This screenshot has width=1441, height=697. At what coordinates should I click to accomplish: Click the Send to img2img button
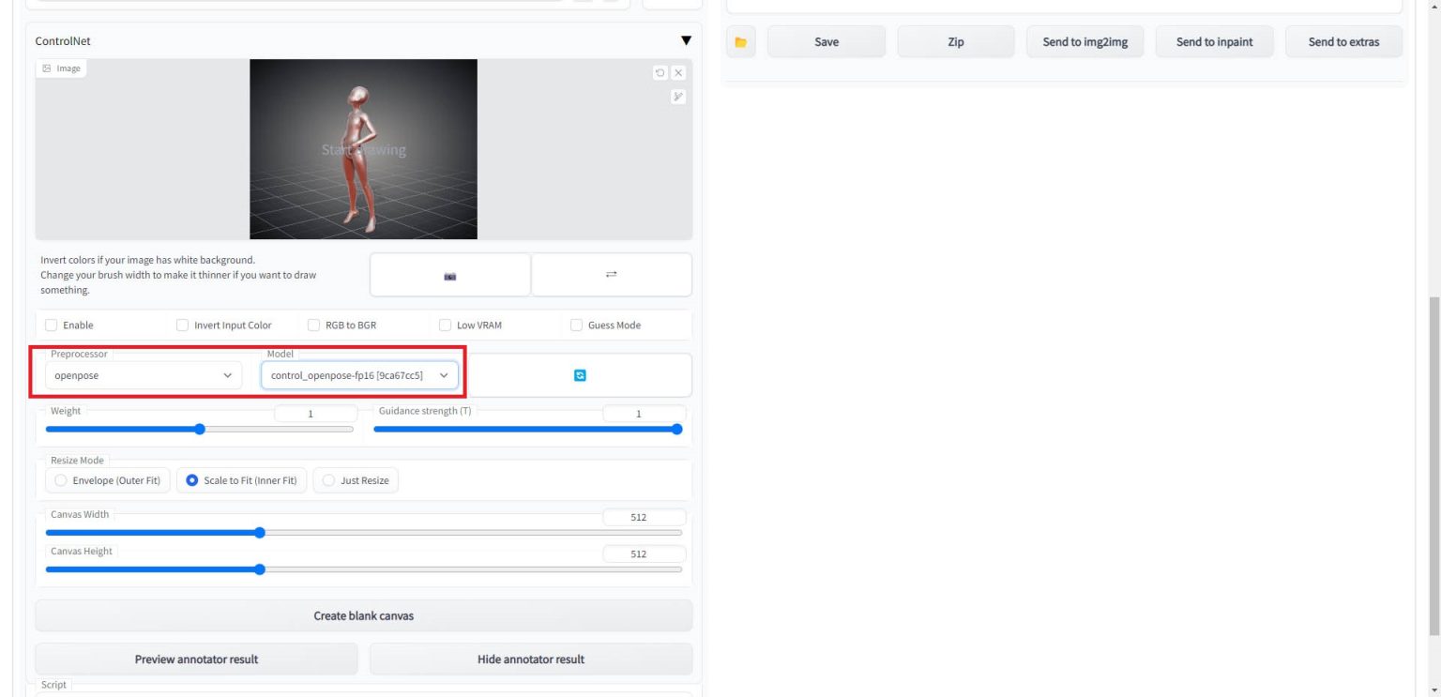point(1085,42)
